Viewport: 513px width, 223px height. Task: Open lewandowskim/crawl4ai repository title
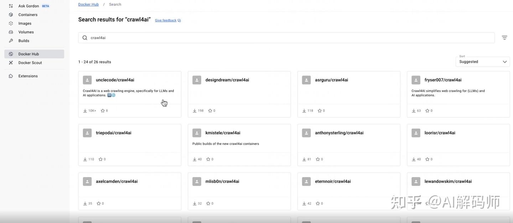[x=448, y=181]
